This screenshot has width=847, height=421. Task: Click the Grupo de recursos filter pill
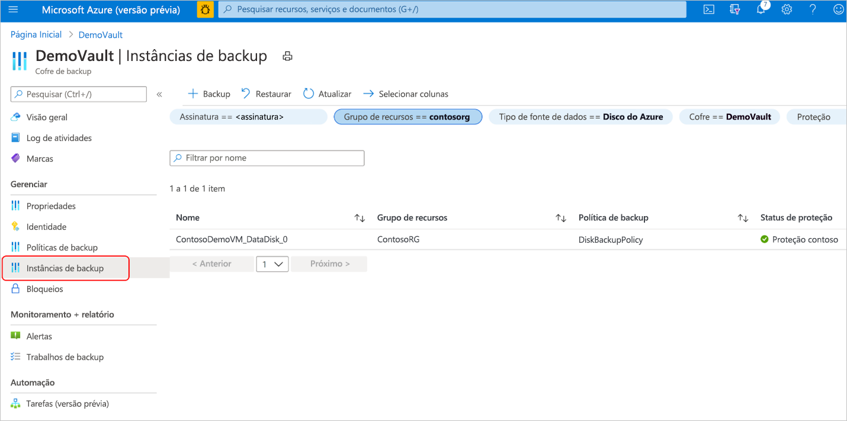(408, 117)
